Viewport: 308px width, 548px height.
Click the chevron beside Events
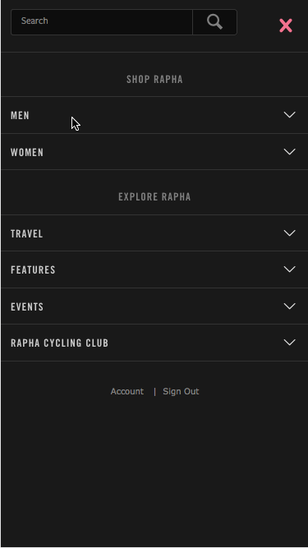coord(289,306)
